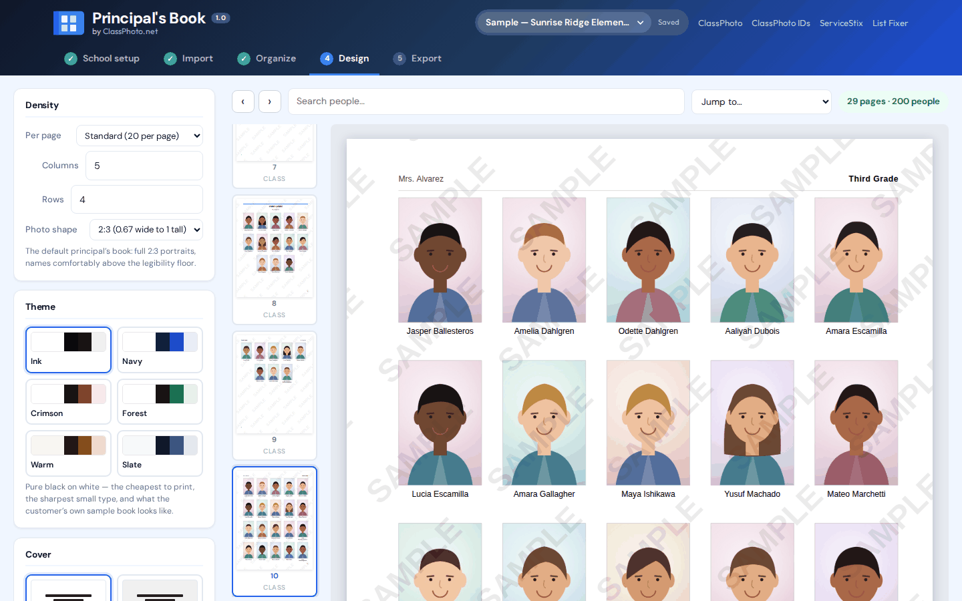Click Lucia Escamilla portrait
The image size is (962, 601).
(440, 423)
